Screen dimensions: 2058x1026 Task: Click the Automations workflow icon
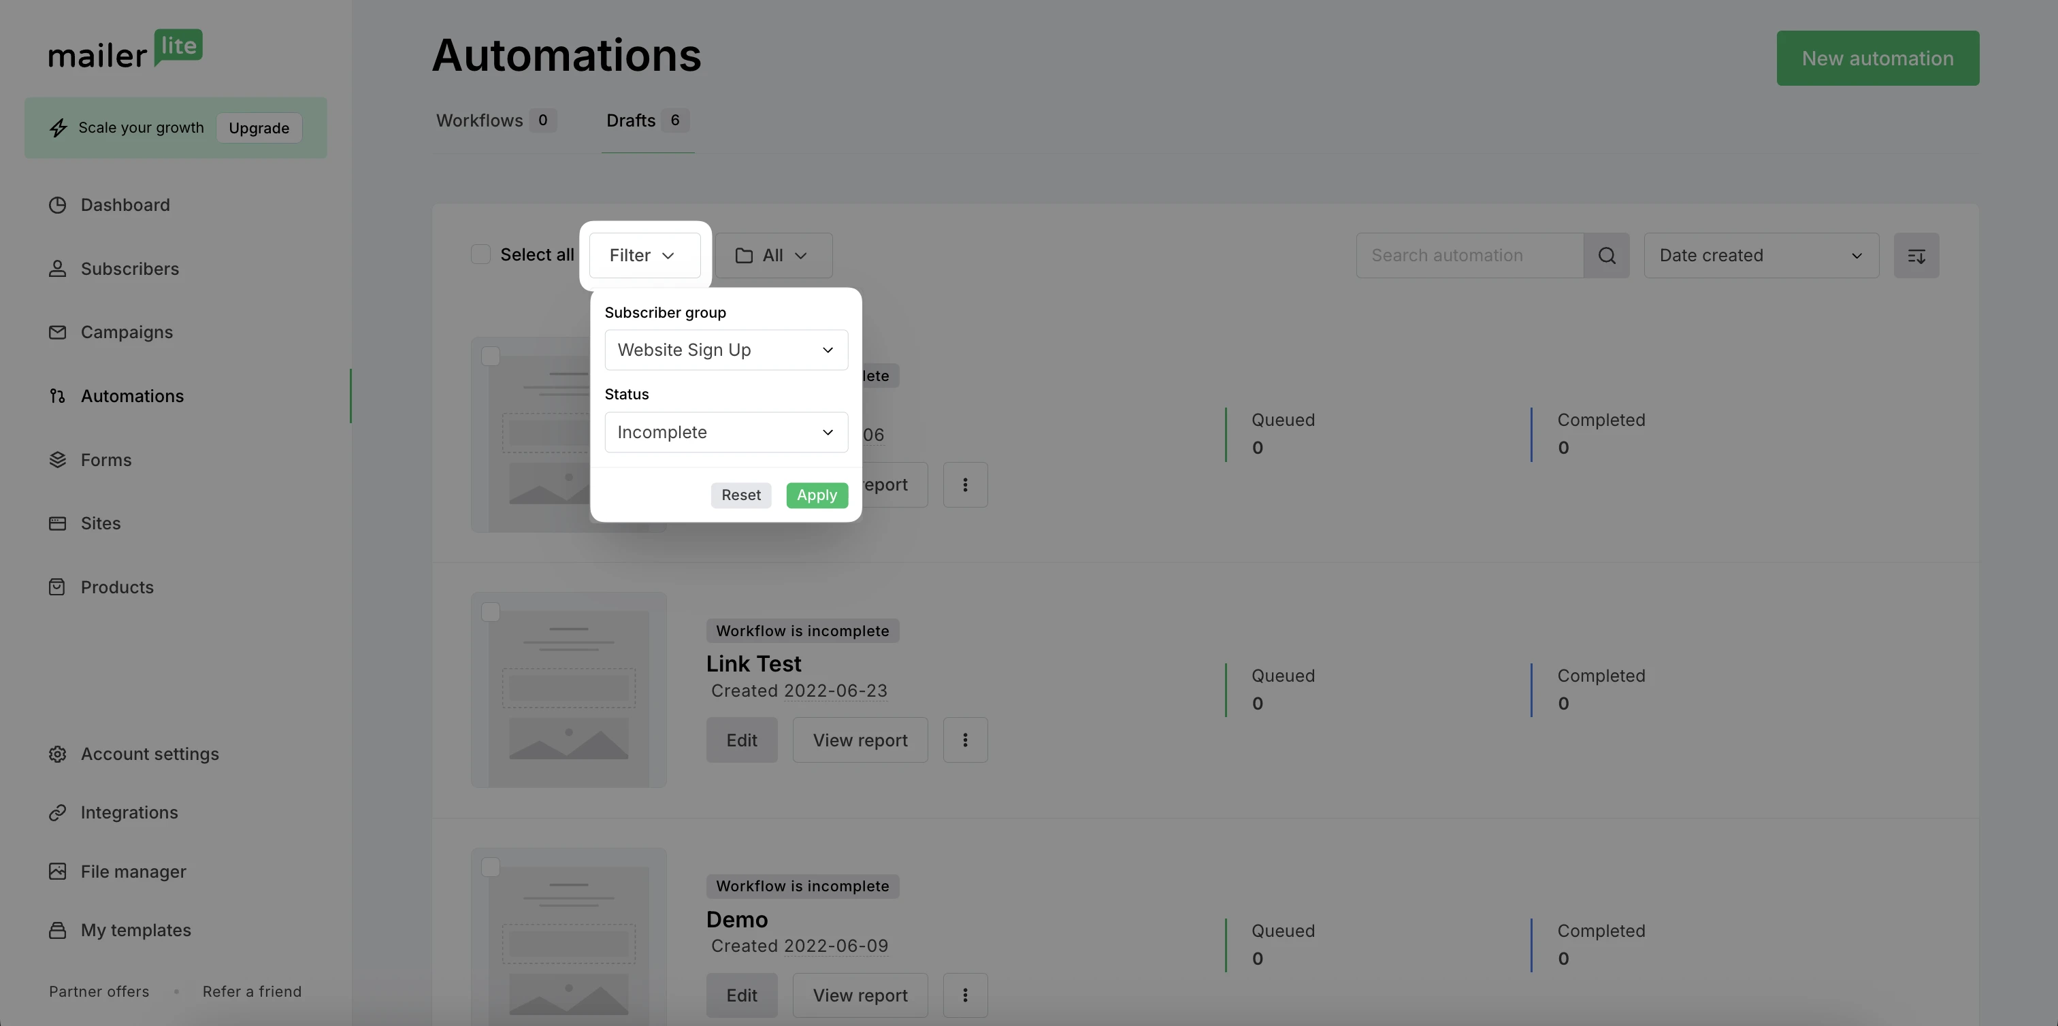(x=58, y=396)
